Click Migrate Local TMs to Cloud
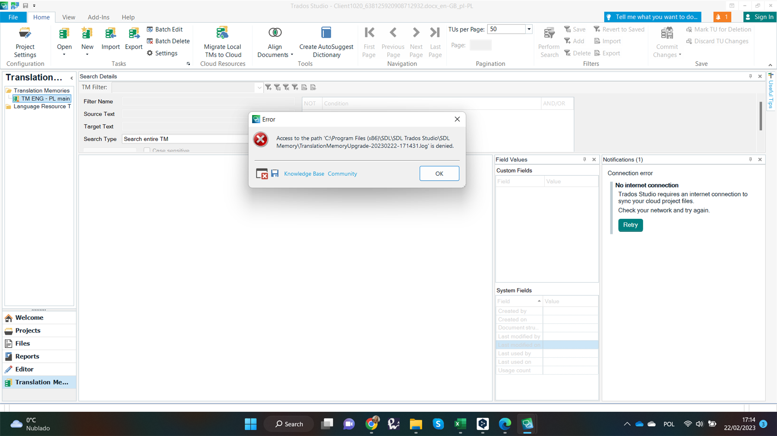This screenshot has width=777, height=436. [223, 43]
